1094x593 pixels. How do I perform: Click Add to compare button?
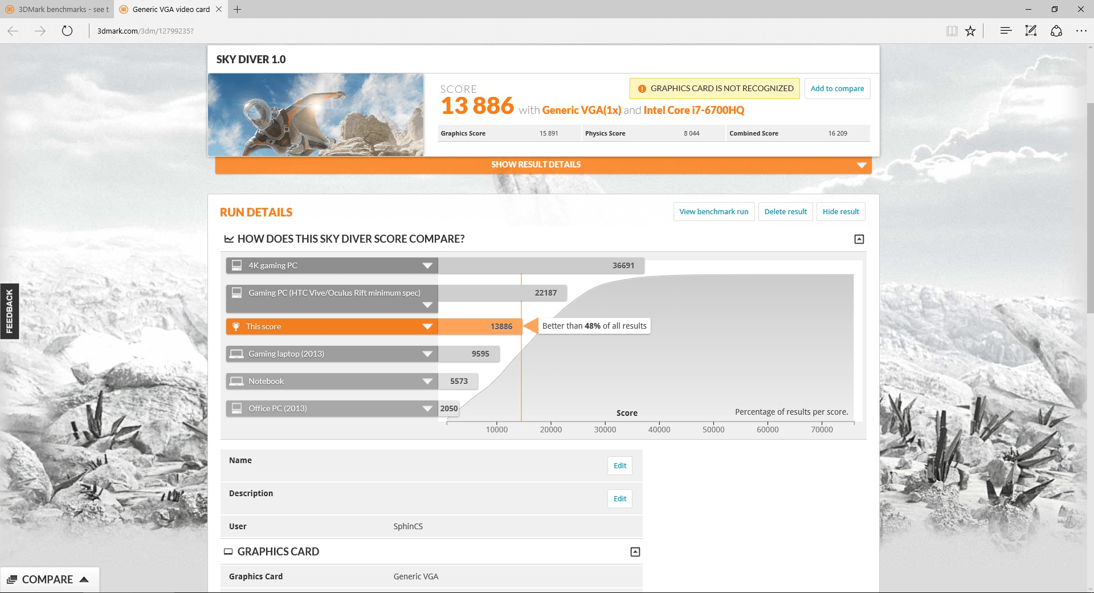pos(837,88)
